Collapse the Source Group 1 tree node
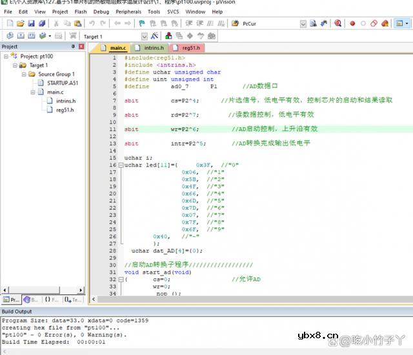This screenshot has width=413, height=355. click(x=23, y=74)
